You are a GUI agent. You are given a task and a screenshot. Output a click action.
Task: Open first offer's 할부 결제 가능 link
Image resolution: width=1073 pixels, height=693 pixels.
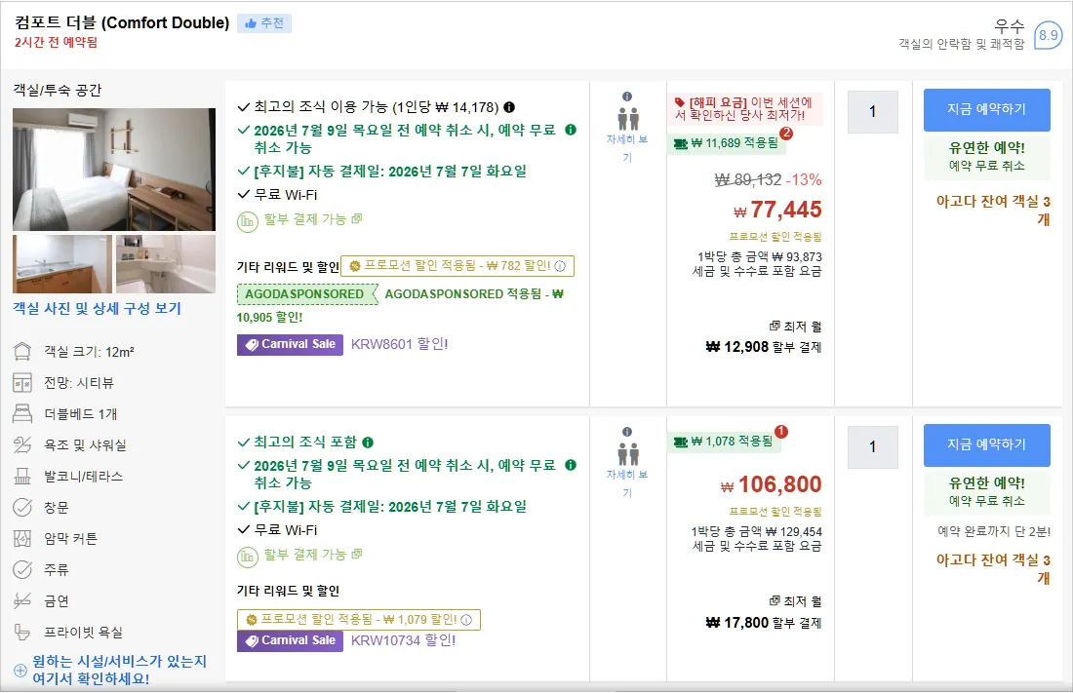click(x=313, y=219)
